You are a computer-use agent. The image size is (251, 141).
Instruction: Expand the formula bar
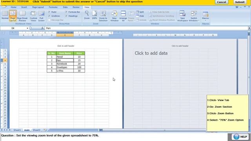249,28
